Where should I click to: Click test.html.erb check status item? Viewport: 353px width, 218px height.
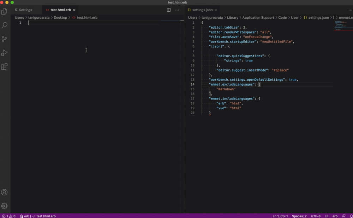pos(44,216)
